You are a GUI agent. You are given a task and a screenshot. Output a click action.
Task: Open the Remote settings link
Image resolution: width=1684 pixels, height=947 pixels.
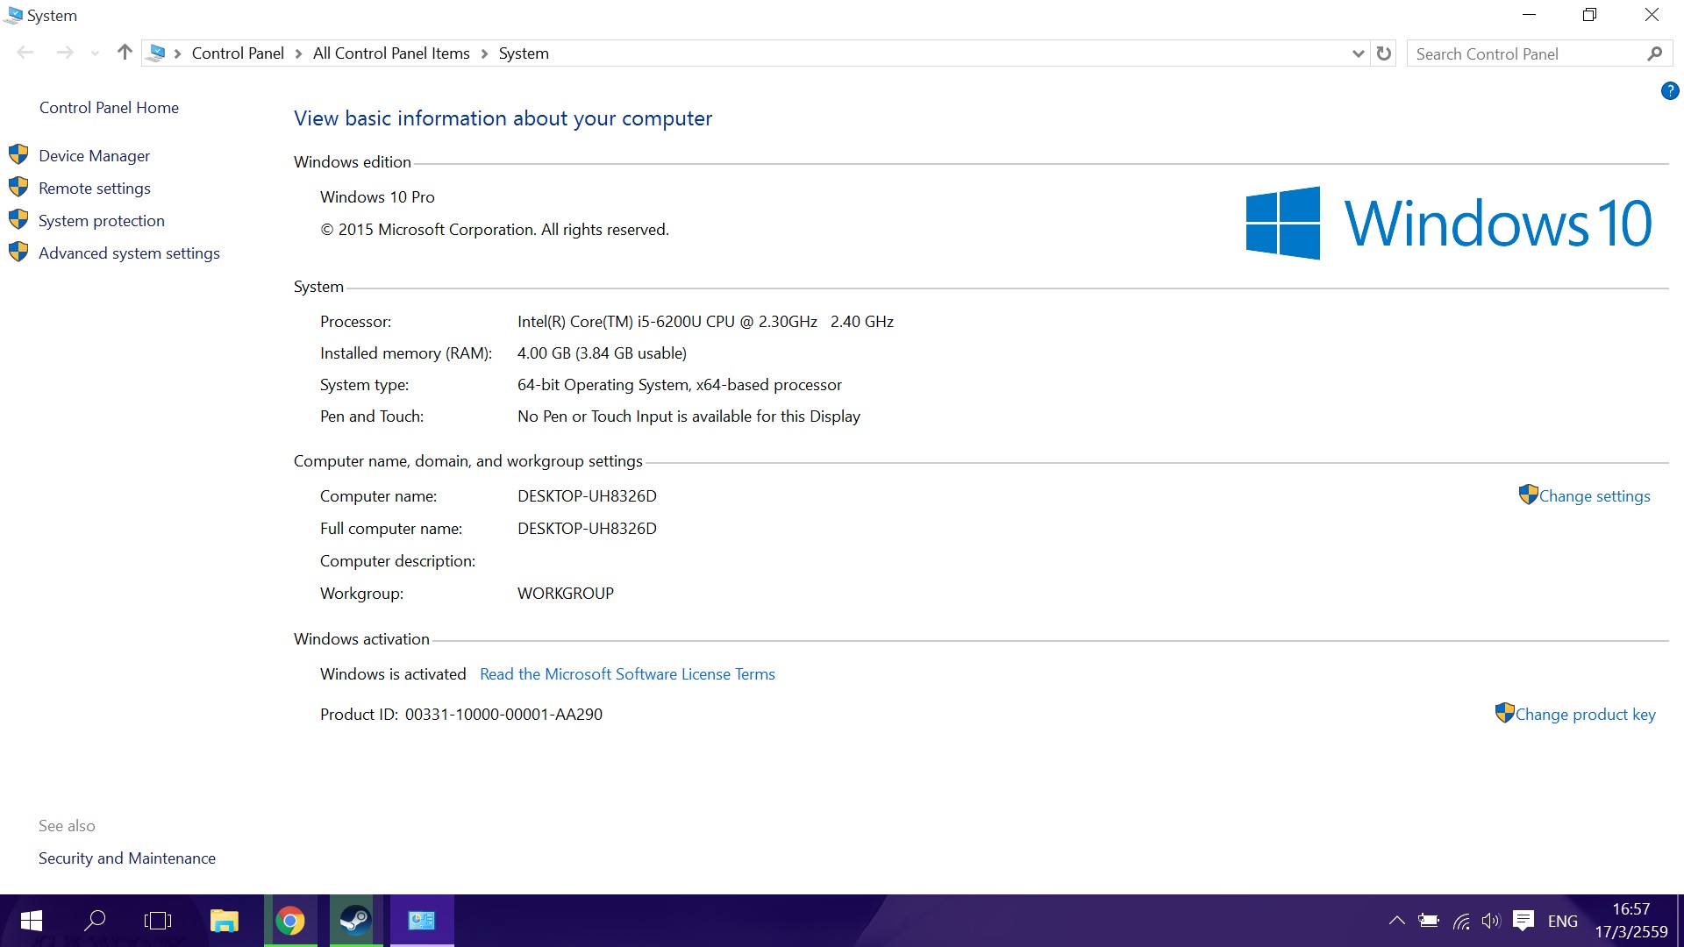(94, 189)
